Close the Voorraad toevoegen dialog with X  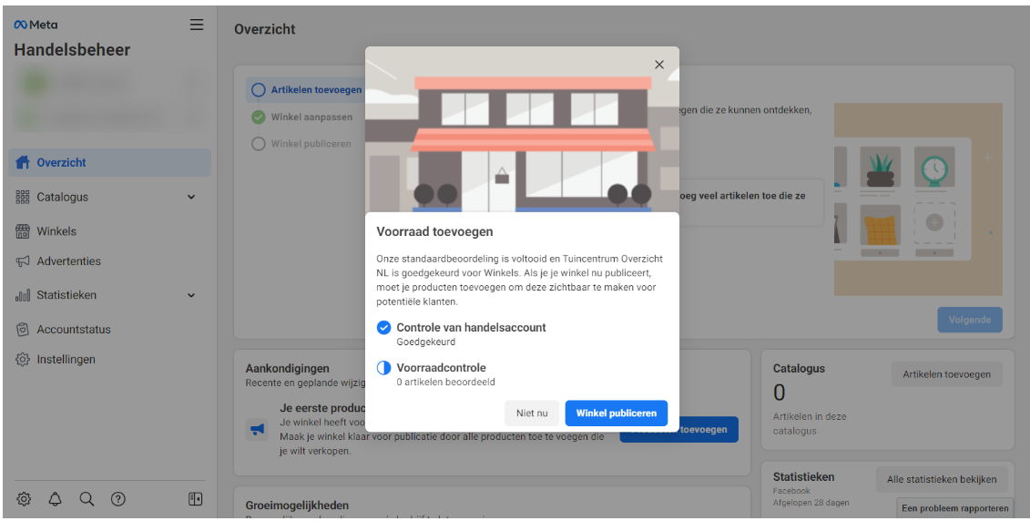[659, 65]
